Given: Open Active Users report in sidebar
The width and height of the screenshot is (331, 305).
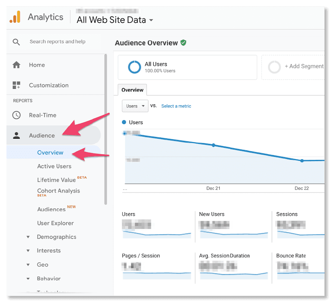Looking at the screenshot, I should (54, 166).
